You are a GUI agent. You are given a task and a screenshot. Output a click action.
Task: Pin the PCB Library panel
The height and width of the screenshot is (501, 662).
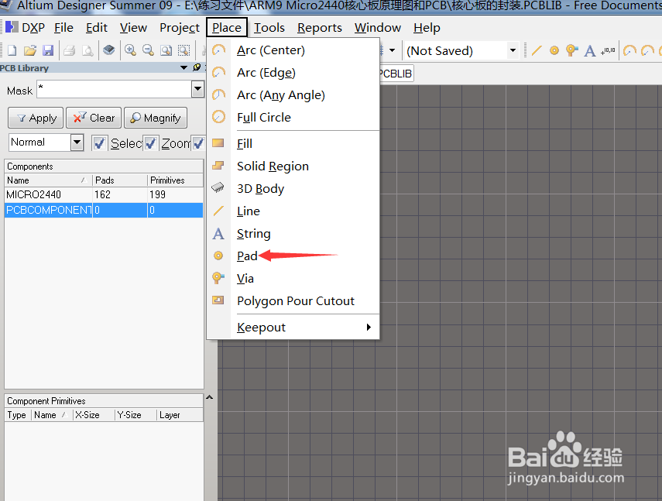coord(197,67)
